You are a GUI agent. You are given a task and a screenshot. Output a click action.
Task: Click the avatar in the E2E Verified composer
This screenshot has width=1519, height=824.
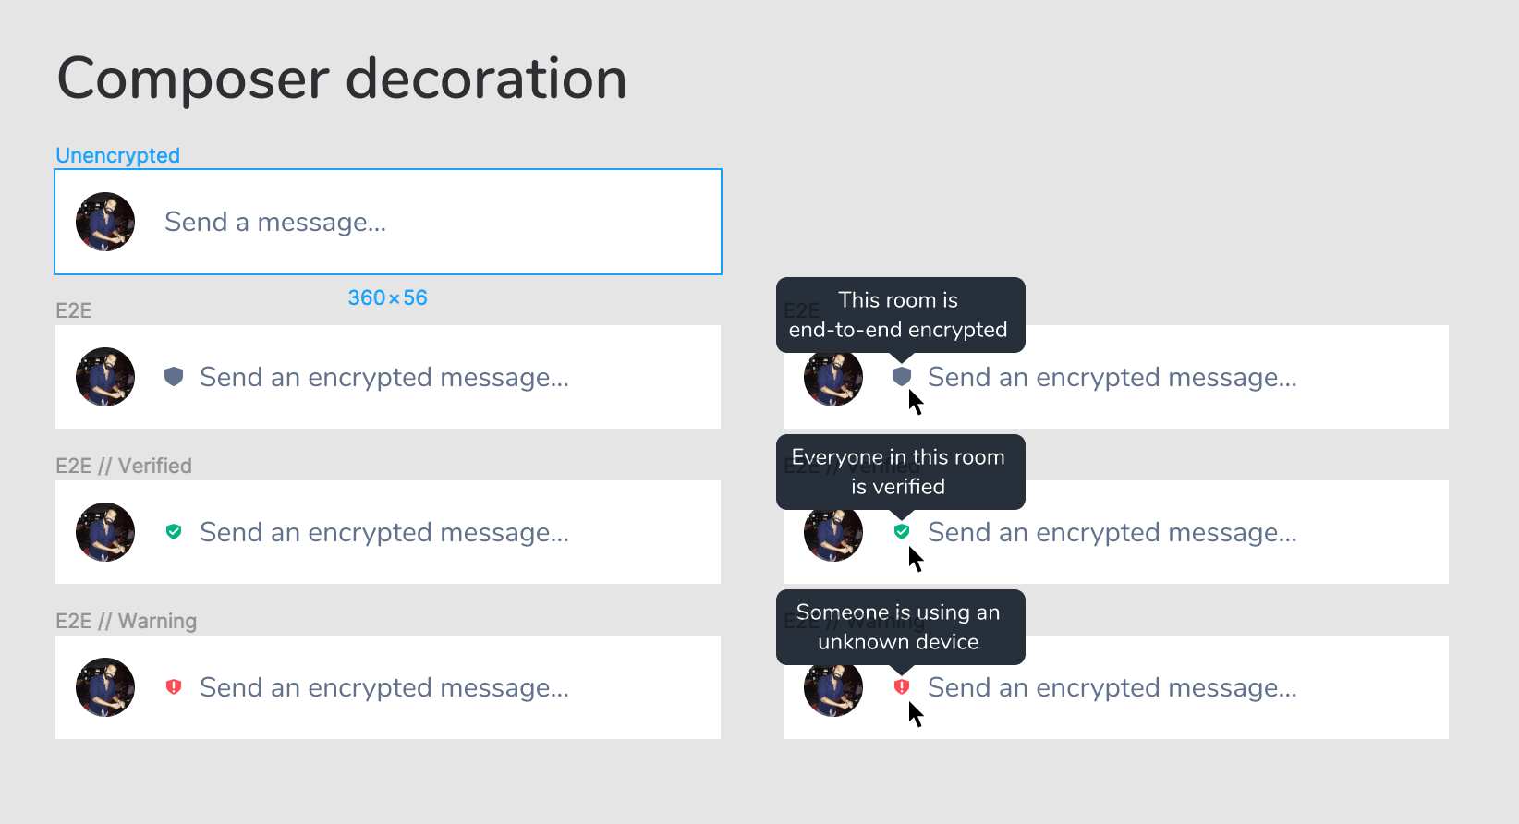pos(103,532)
